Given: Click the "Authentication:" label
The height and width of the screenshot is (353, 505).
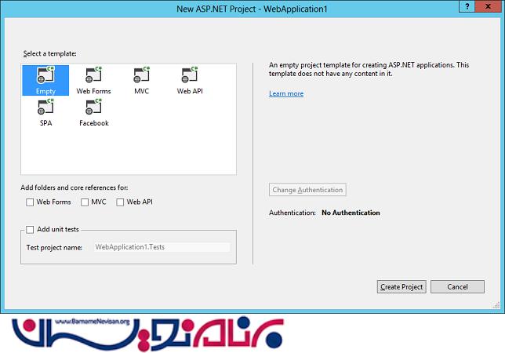Looking at the screenshot, I should click(x=292, y=213).
